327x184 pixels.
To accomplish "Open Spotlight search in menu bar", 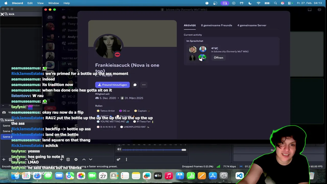I will tap(275, 3).
